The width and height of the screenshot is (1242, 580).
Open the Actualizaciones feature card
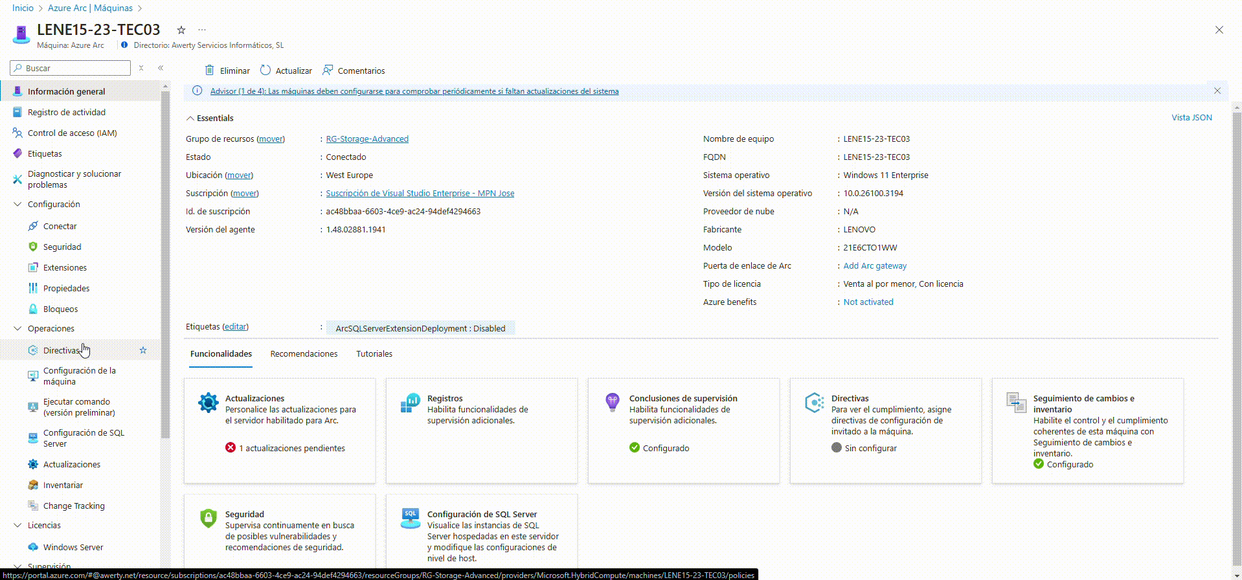(280, 431)
